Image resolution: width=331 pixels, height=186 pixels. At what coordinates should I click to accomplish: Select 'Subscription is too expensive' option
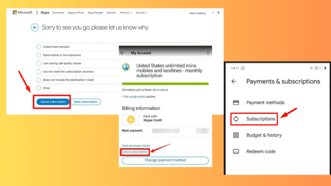38,55
